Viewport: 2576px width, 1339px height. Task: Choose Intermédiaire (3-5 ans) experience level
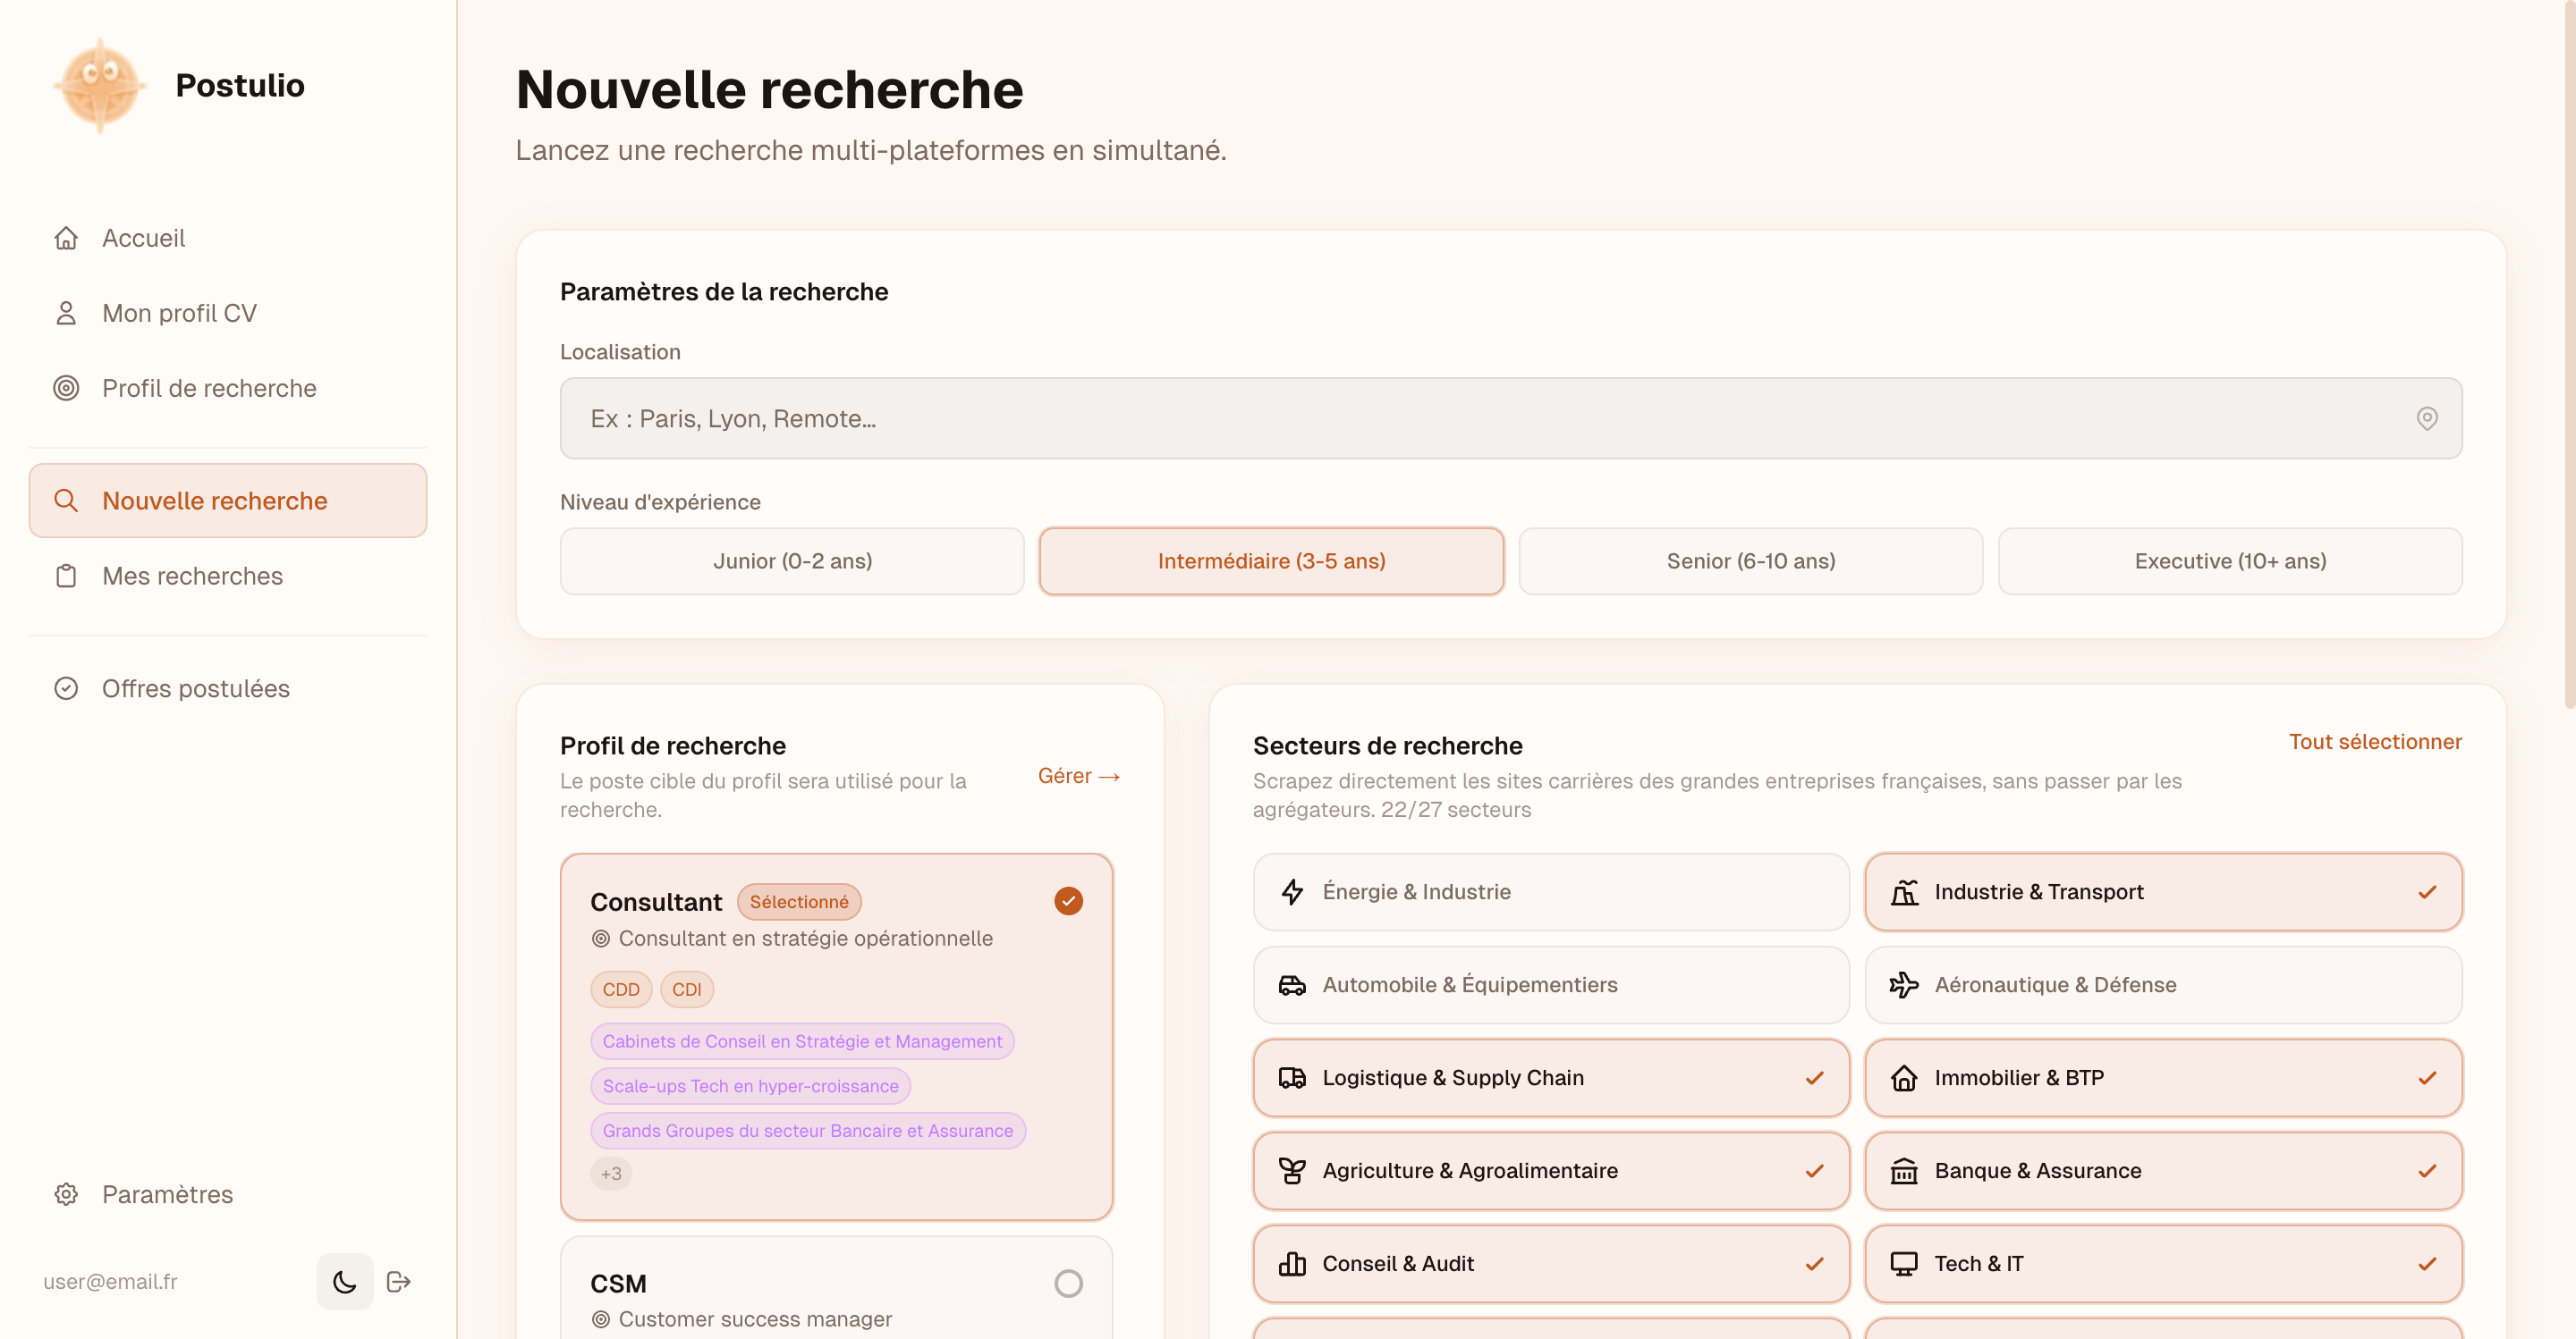[x=1271, y=560]
